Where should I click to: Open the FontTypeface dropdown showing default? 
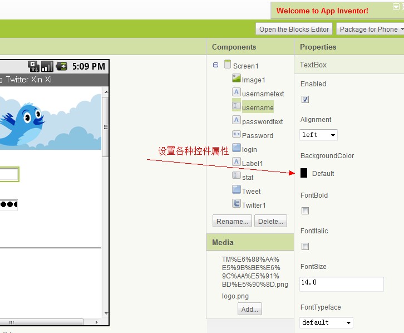coord(326,322)
